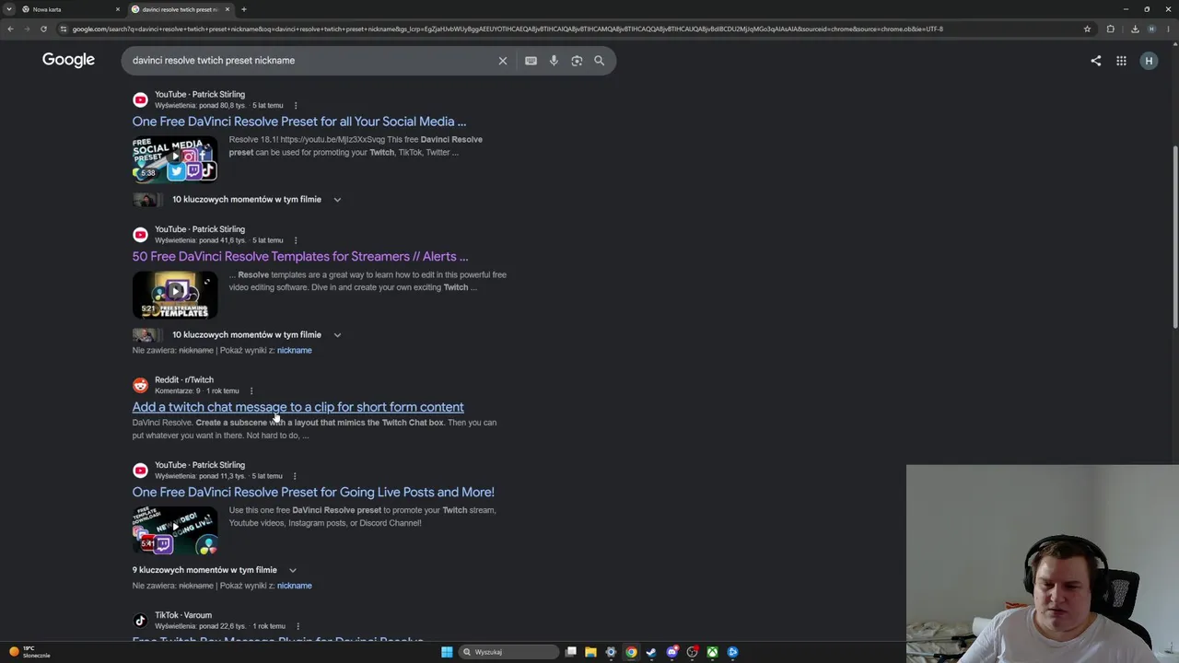
Task: Click the page vertical scrollbar thumb
Action: pos(1174,236)
